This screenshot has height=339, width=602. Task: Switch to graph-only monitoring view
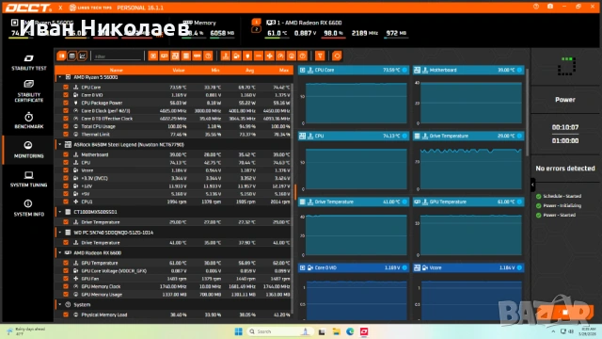[82, 56]
